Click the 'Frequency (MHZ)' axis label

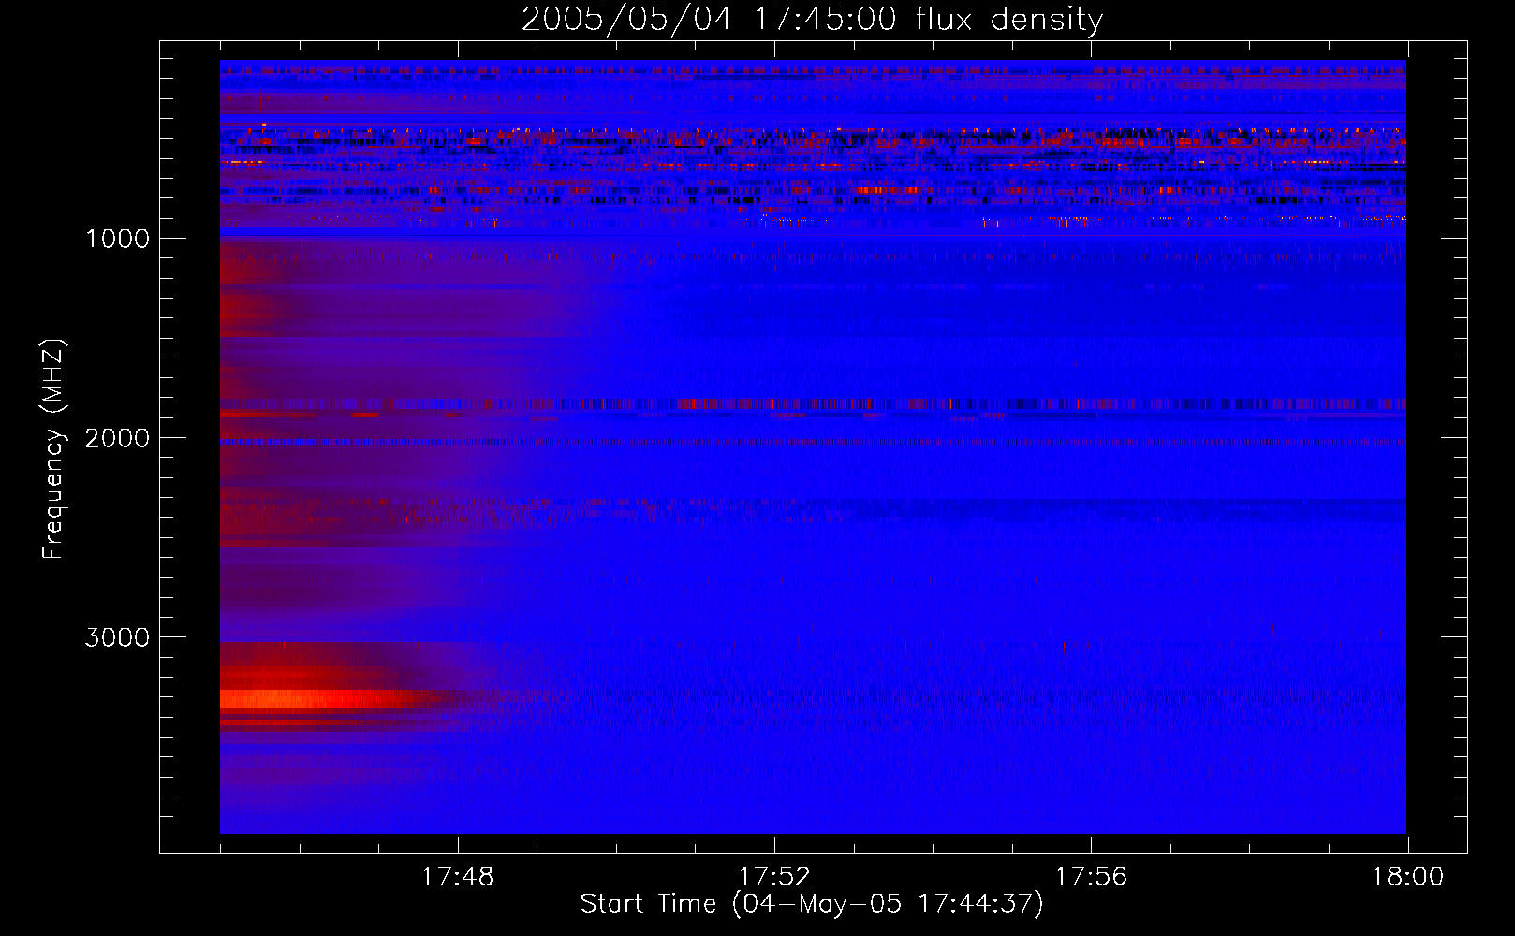[53, 449]
